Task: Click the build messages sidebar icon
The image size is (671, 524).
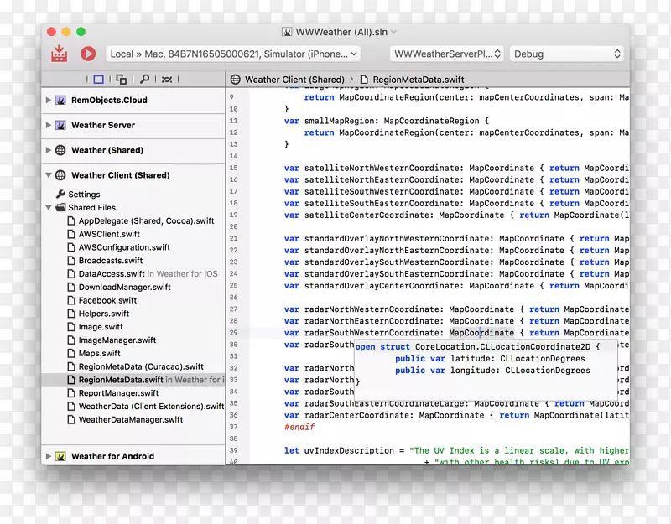Action: 167,79
